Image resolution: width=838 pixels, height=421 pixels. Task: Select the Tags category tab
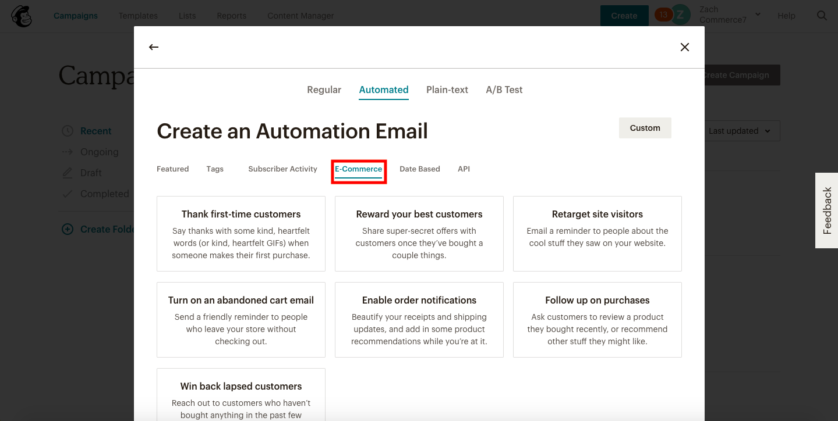[215, 169]
